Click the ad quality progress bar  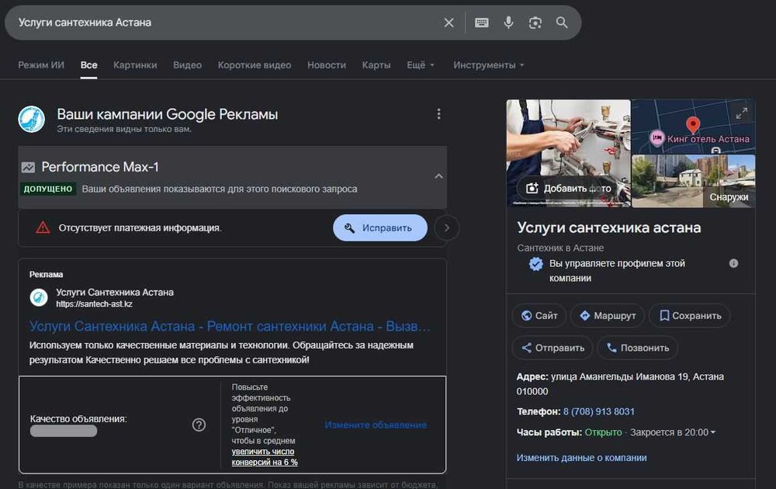[x=64, y=431]
